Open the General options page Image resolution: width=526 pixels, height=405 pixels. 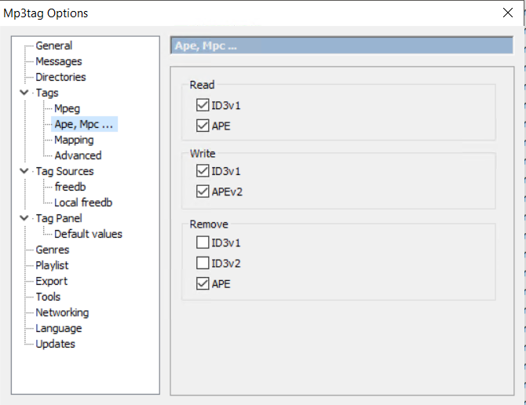click(x=53, y=46)
